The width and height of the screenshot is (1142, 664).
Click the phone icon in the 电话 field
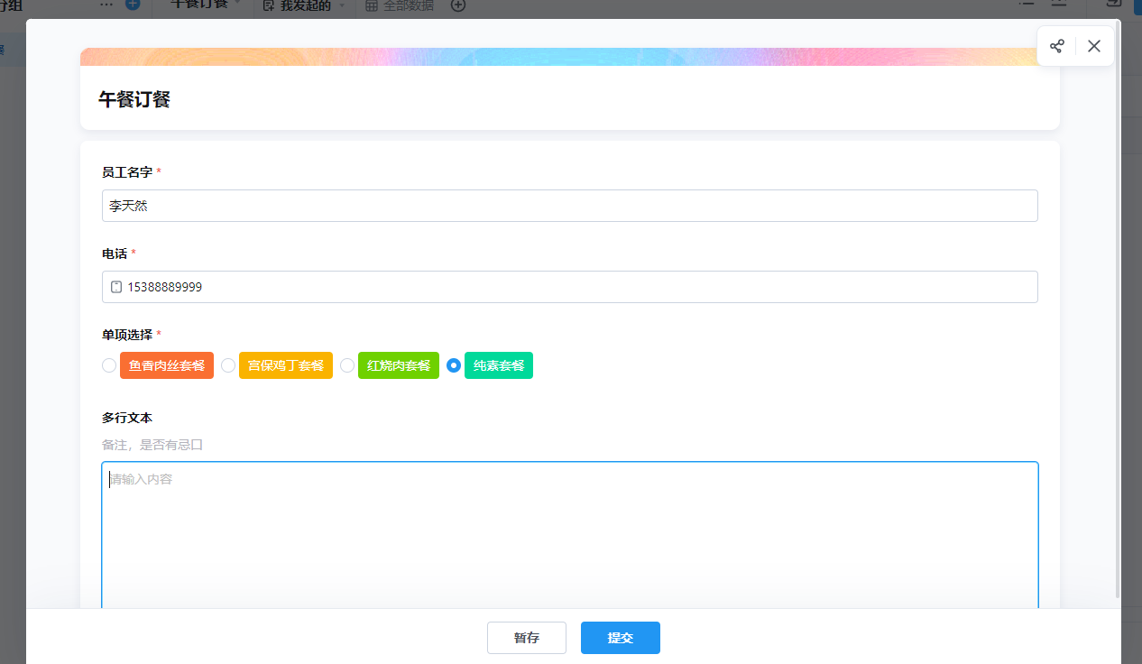[115, 287]
